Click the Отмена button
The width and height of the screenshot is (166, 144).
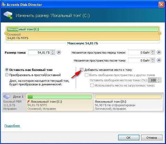point(152,137)
